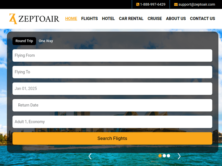This screenshot has width=222, height=166.
Task: Click the envelope email icon
Action: [176, 4]
